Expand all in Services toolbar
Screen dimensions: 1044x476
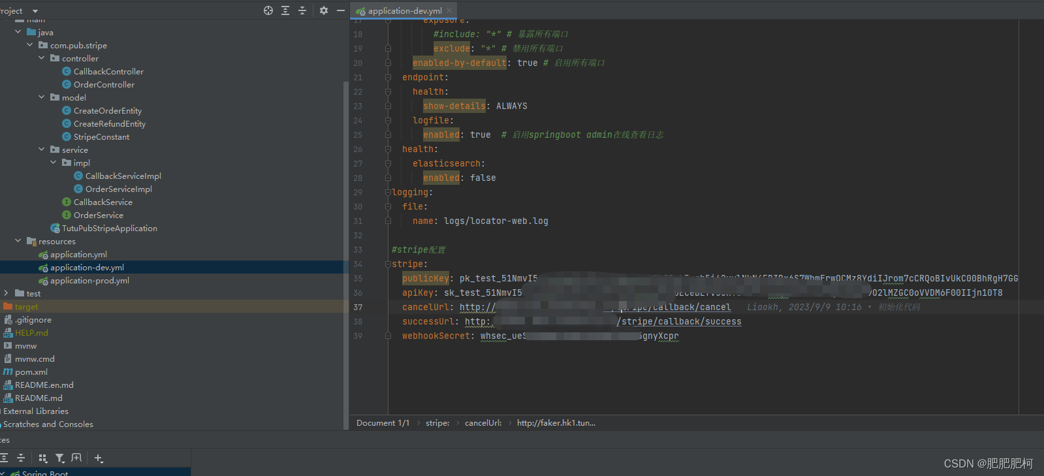click(x=5, y=458)
